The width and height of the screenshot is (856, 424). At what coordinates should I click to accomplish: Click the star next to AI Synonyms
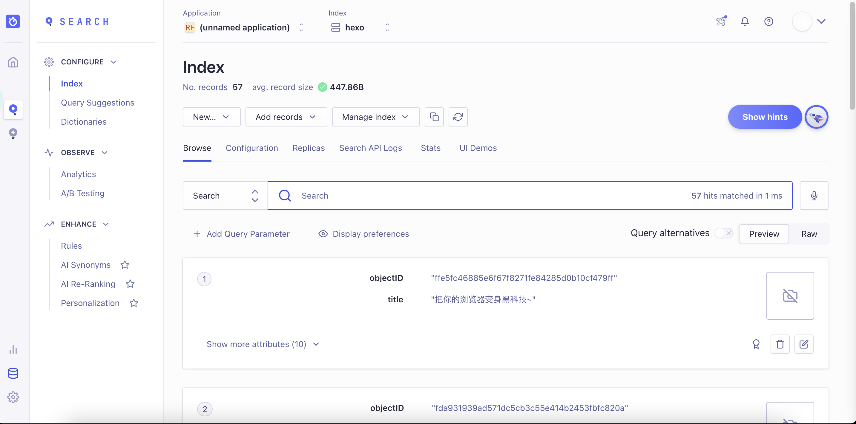click(x=125, y=265)
